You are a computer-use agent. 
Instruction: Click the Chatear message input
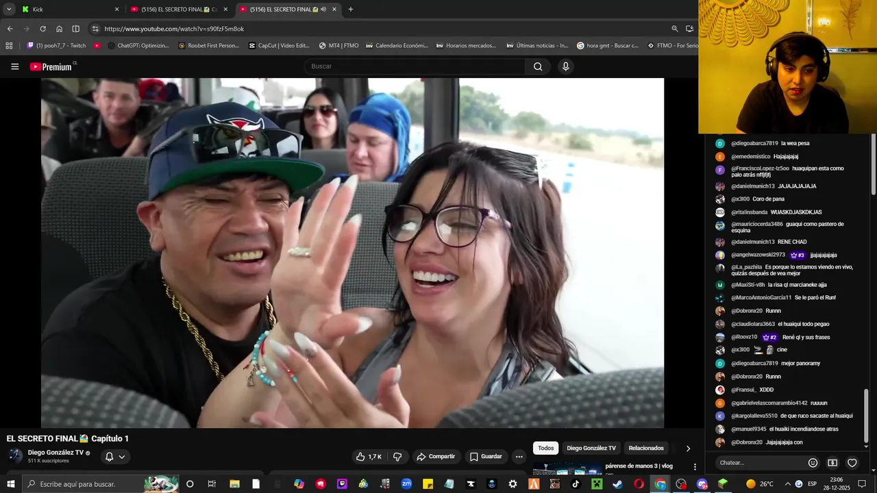(x=761, y=463)
